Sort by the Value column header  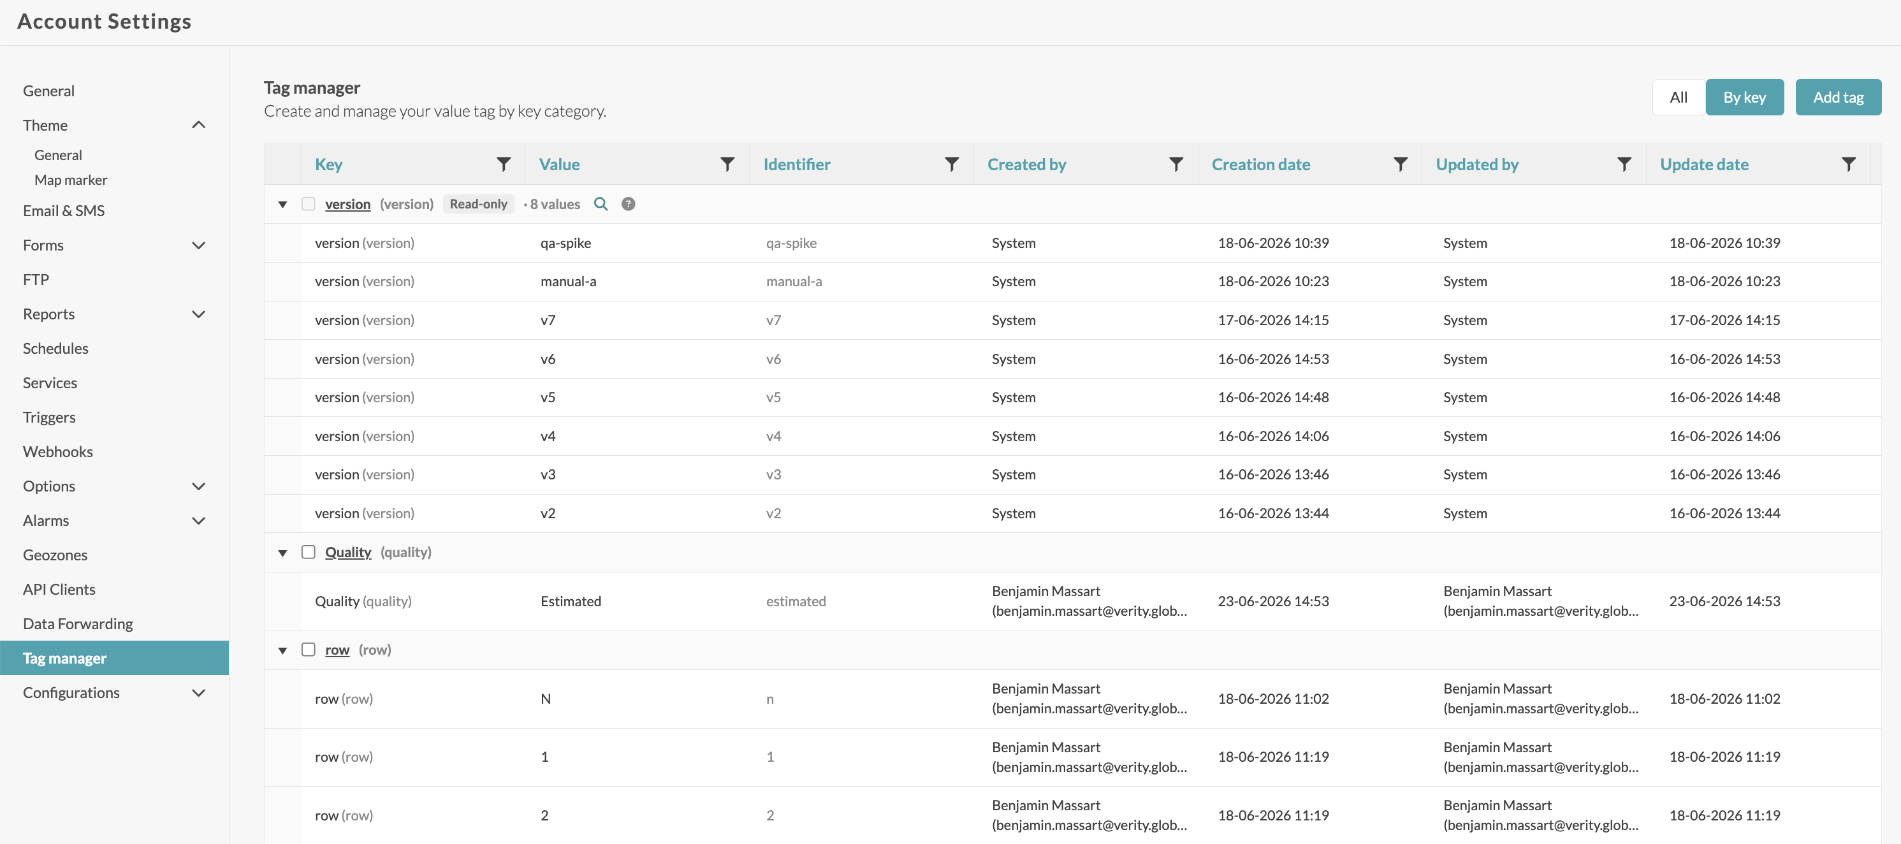pyautogui.click(x=559, y=164)
